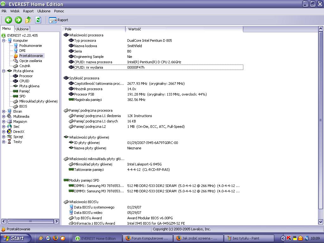Screen dimensions: 324x243
Task: Switch to the Menu tab in the sidebar
Action: (x=7, y=29)
